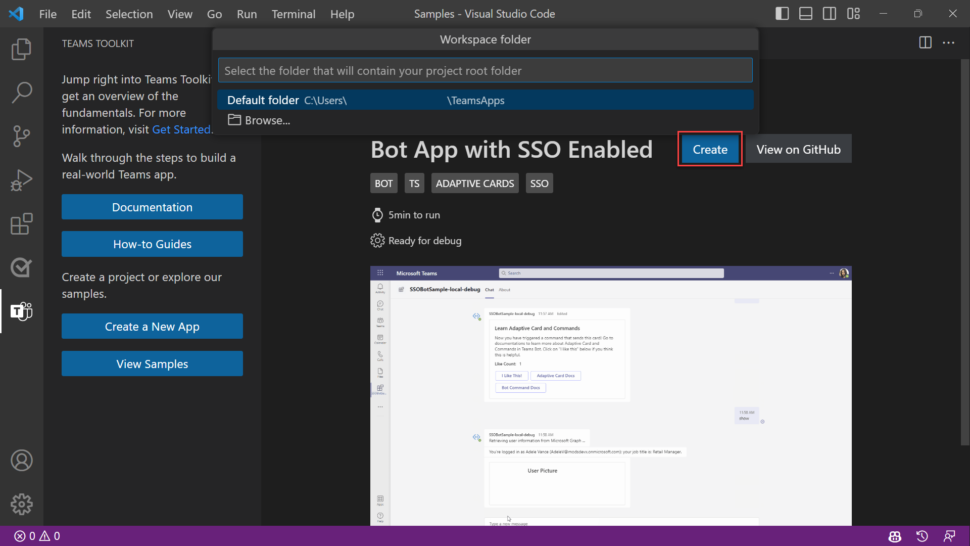Screen dimensions: 970x546
Task: Open the Search view icon
Action: 21,93
